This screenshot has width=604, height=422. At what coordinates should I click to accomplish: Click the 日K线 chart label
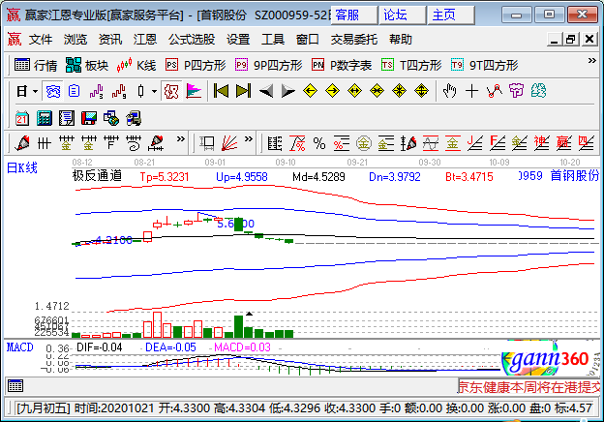coord(22,168)
